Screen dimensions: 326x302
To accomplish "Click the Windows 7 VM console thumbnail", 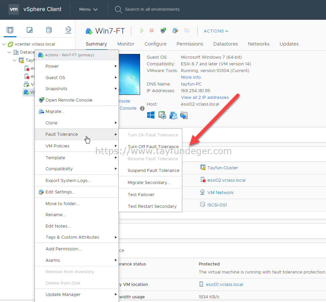I will tap(129, 74).
